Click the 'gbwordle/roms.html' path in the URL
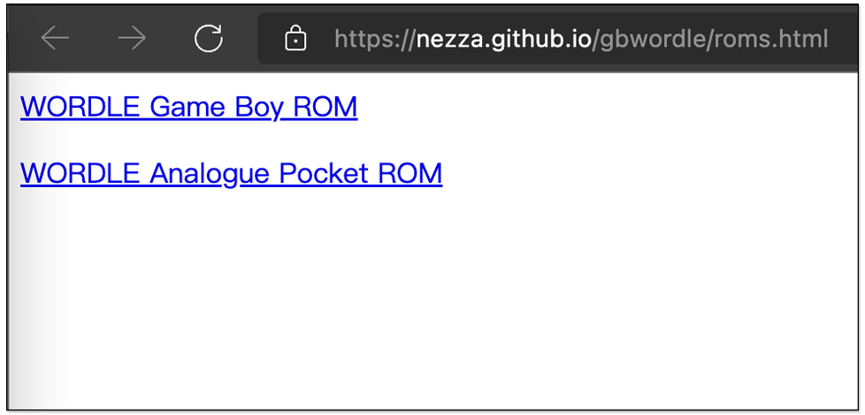Screen dimensions: 865x415 click(x=714, y=39)
